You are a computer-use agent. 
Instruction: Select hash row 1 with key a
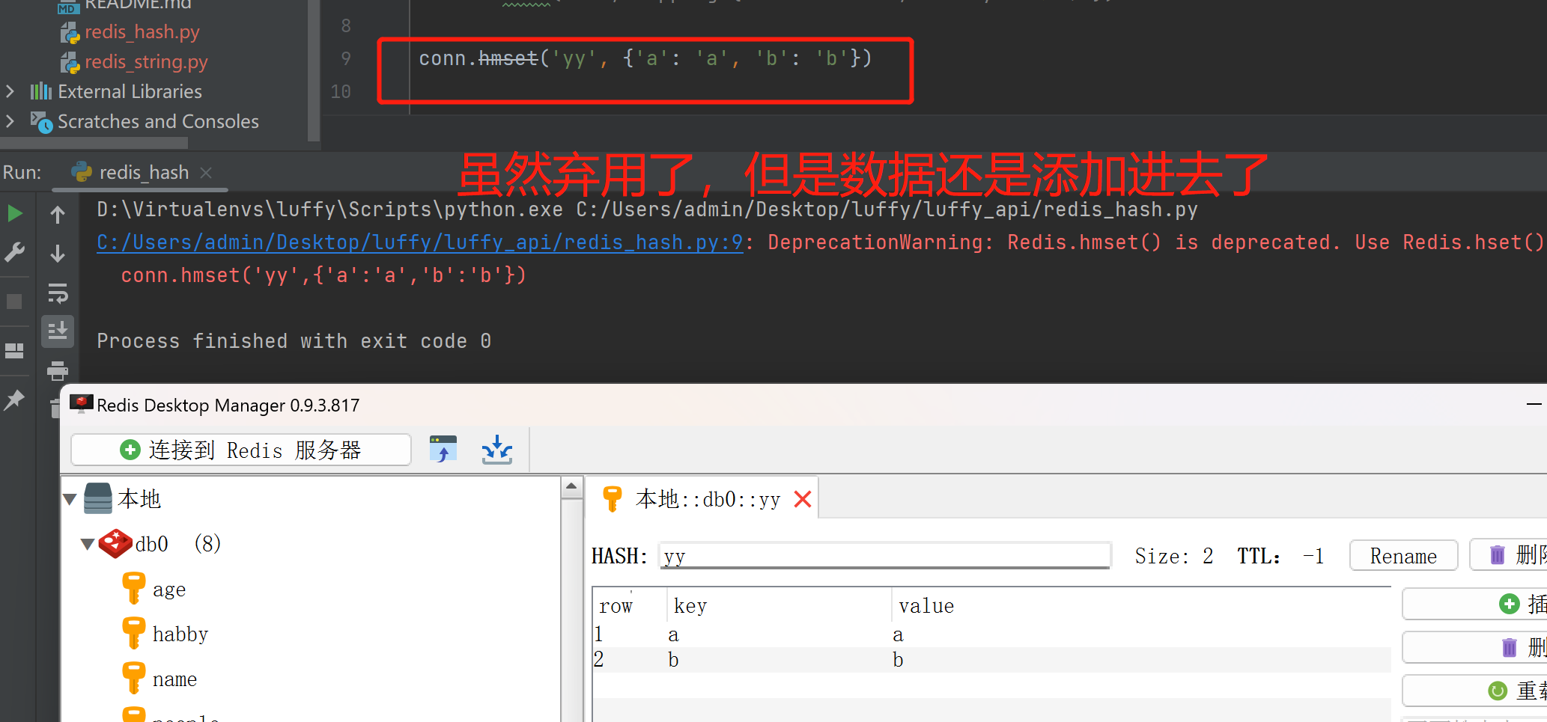pos(992,635)
